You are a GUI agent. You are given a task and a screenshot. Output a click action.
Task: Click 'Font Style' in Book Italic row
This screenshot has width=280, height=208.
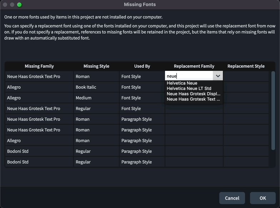(142, 87)
